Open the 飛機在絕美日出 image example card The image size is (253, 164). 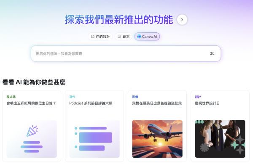(157, 126)
